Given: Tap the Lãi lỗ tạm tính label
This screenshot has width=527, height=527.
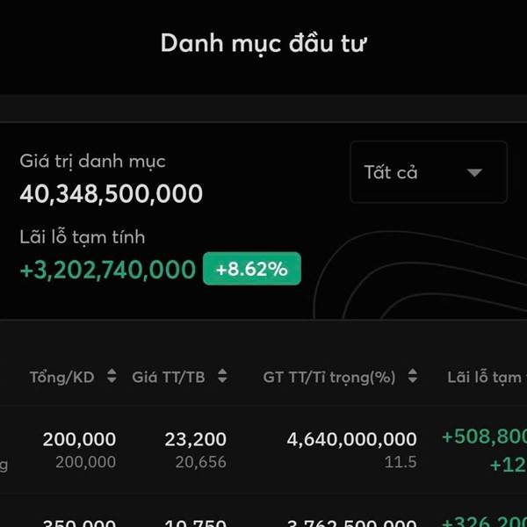Looking at the screenshot, I should click(83, 237).
